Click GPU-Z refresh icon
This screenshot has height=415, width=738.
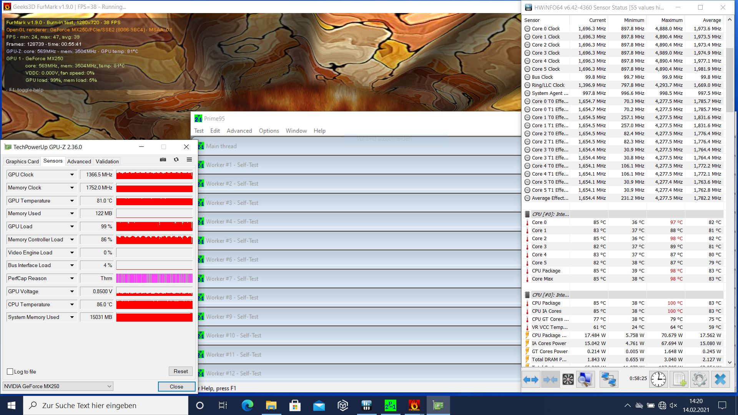[176, 160]
